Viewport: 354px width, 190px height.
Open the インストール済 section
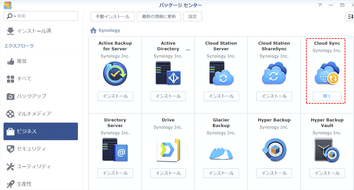(x=41, y=31)
